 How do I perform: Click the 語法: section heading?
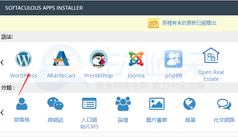(x=7, y=37)
